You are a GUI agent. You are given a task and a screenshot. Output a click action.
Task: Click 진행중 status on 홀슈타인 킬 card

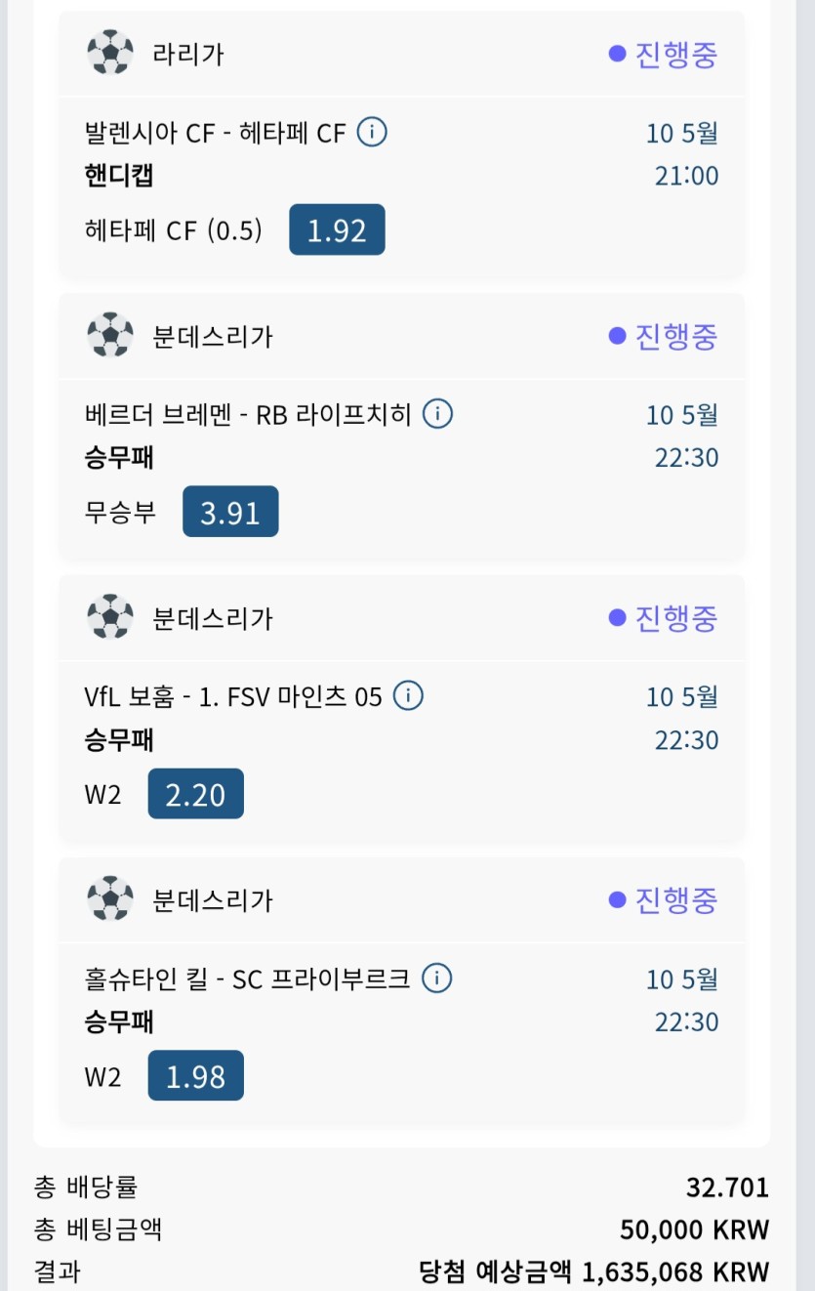point(664,899)
